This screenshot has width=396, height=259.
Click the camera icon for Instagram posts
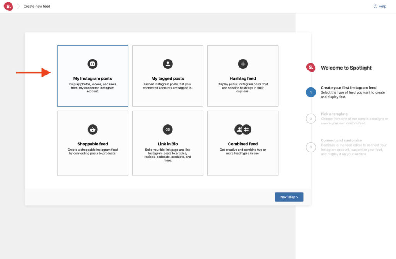point(93,64)
